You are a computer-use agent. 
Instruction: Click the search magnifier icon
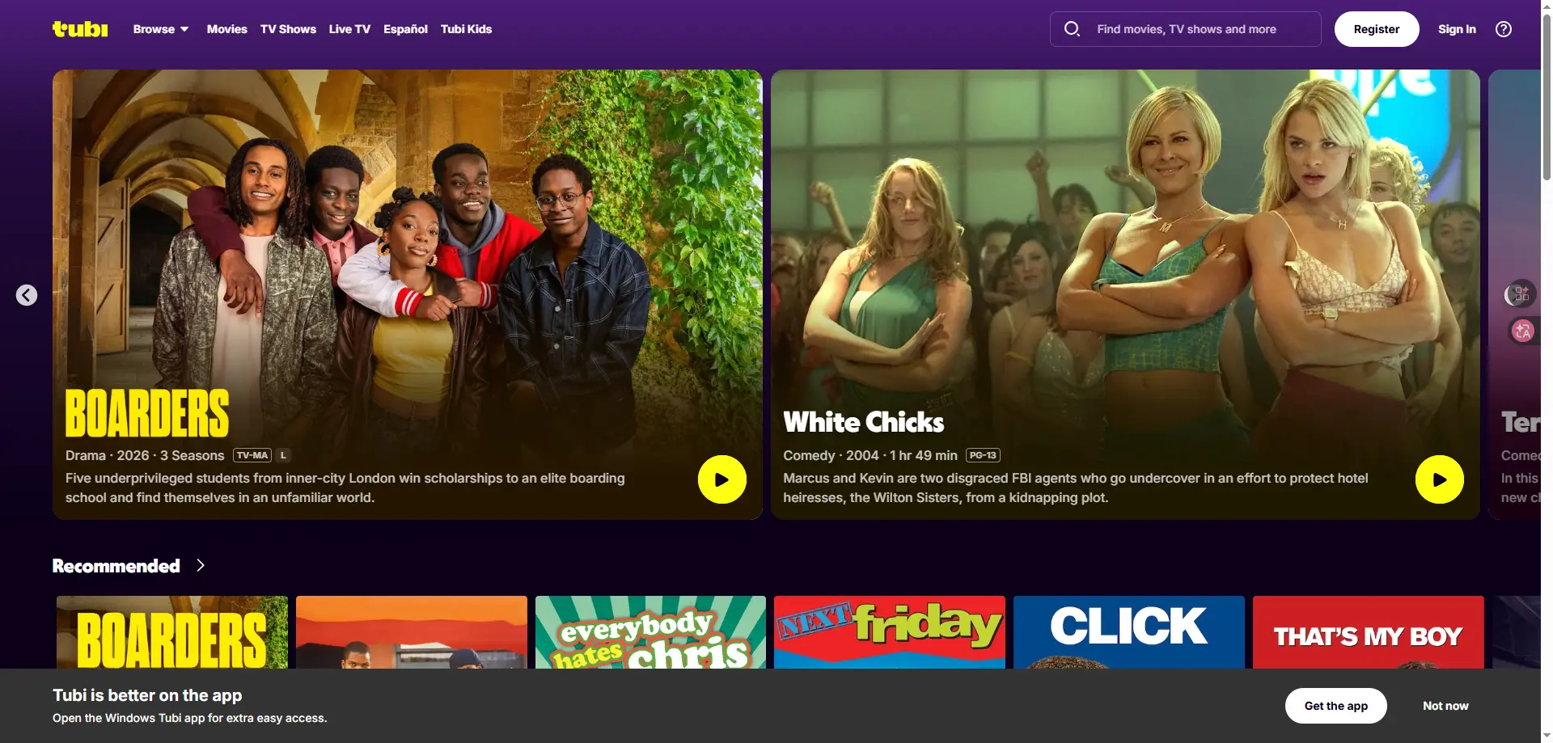pyautogui.click(x=1072, y=29)
